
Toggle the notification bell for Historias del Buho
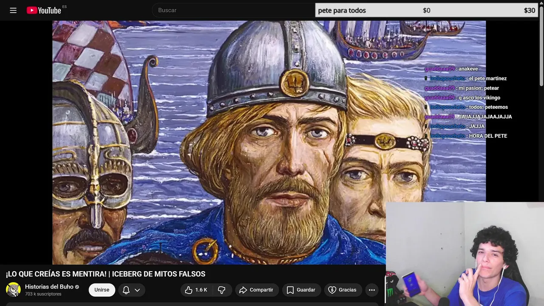[x=126, y=290]
